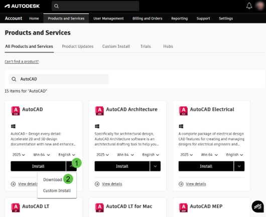Image resolution: width=266 pixels, height=217 pixels.
Task: Click the Autodesk logo
Action: click(22, 6)
